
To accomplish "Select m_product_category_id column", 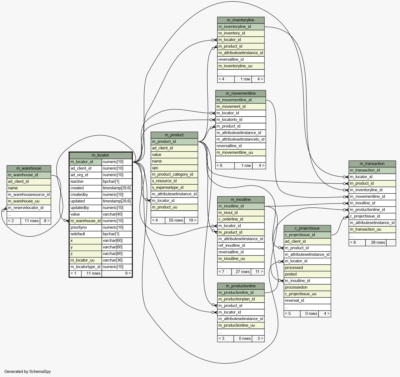I will pyautogui.click(x=174, y=174).
